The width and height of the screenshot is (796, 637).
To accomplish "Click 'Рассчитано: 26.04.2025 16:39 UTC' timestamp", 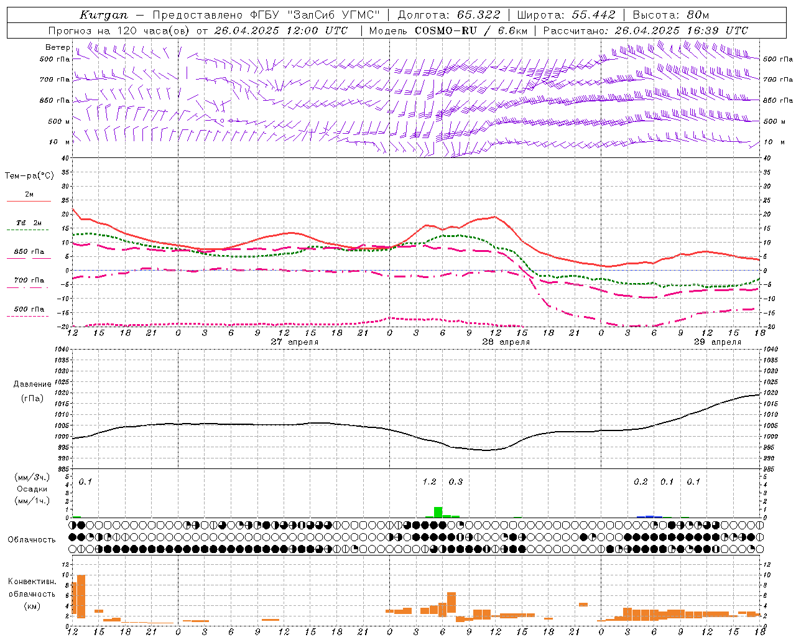I will click(646, 30).
